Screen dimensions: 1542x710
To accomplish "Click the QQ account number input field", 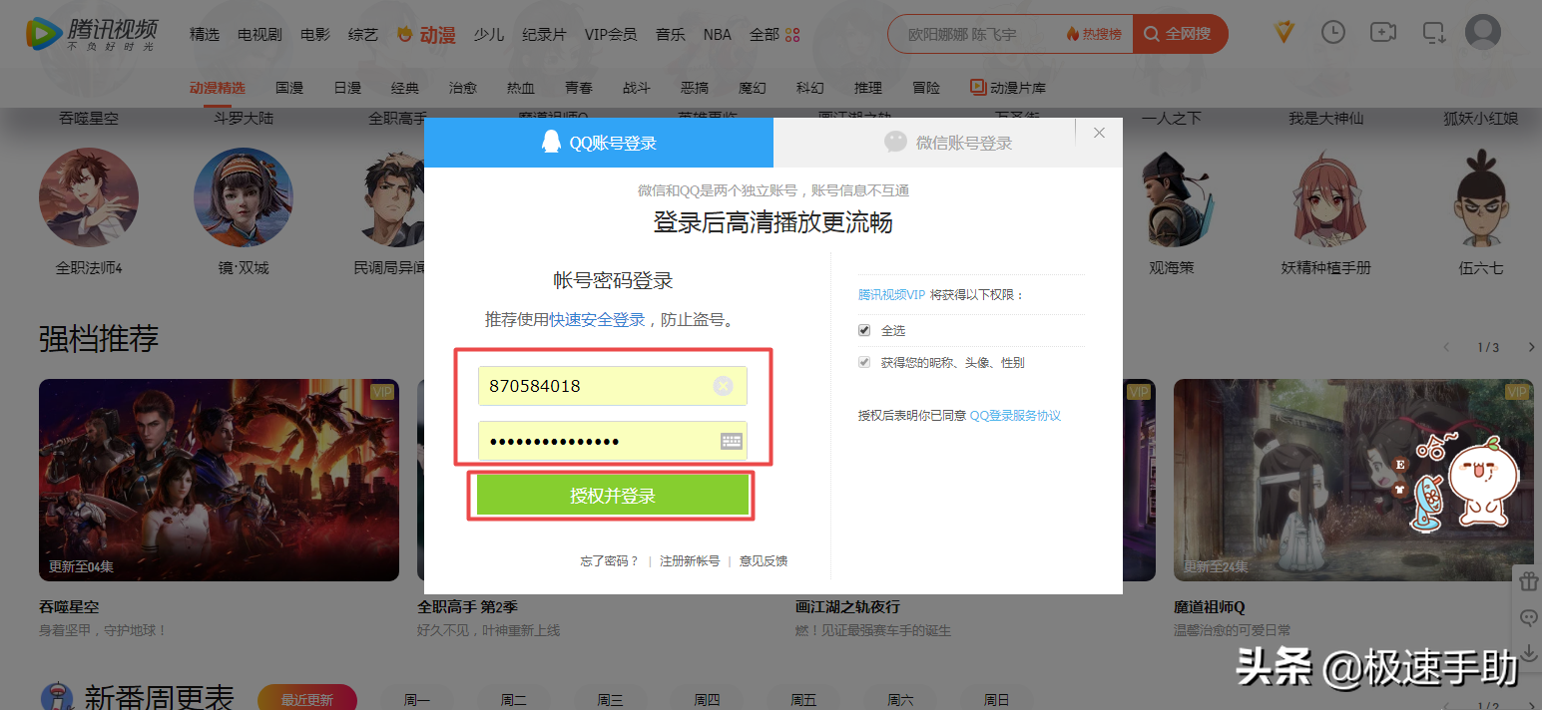I will [612, 386].
